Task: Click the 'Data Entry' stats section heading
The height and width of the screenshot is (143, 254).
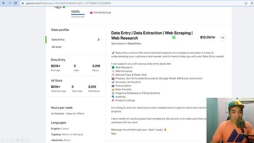Action: pos(58,60)
